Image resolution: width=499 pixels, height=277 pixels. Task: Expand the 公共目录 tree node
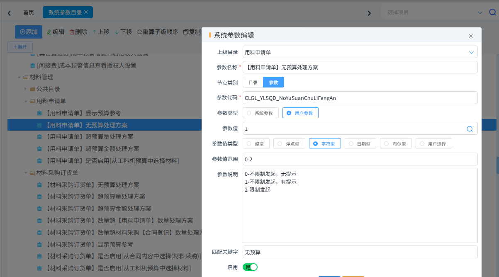click(x=25, y=89)
